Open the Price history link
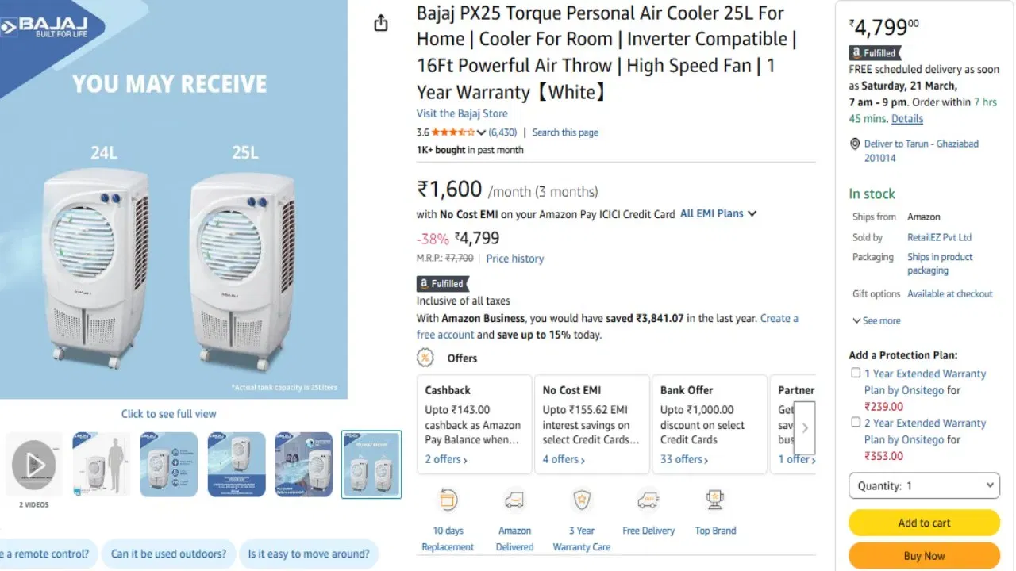 (514, 258)
